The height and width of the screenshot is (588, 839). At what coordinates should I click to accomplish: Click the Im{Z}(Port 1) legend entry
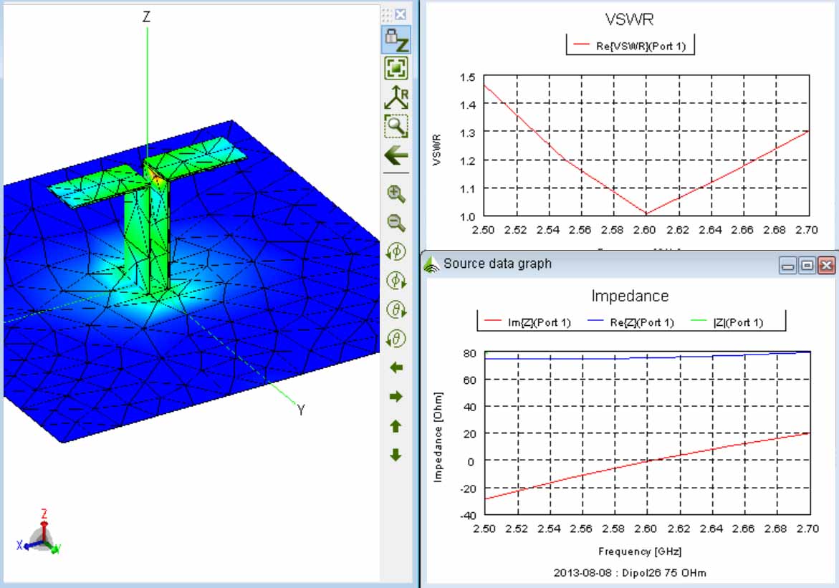[x=527, y=322]
